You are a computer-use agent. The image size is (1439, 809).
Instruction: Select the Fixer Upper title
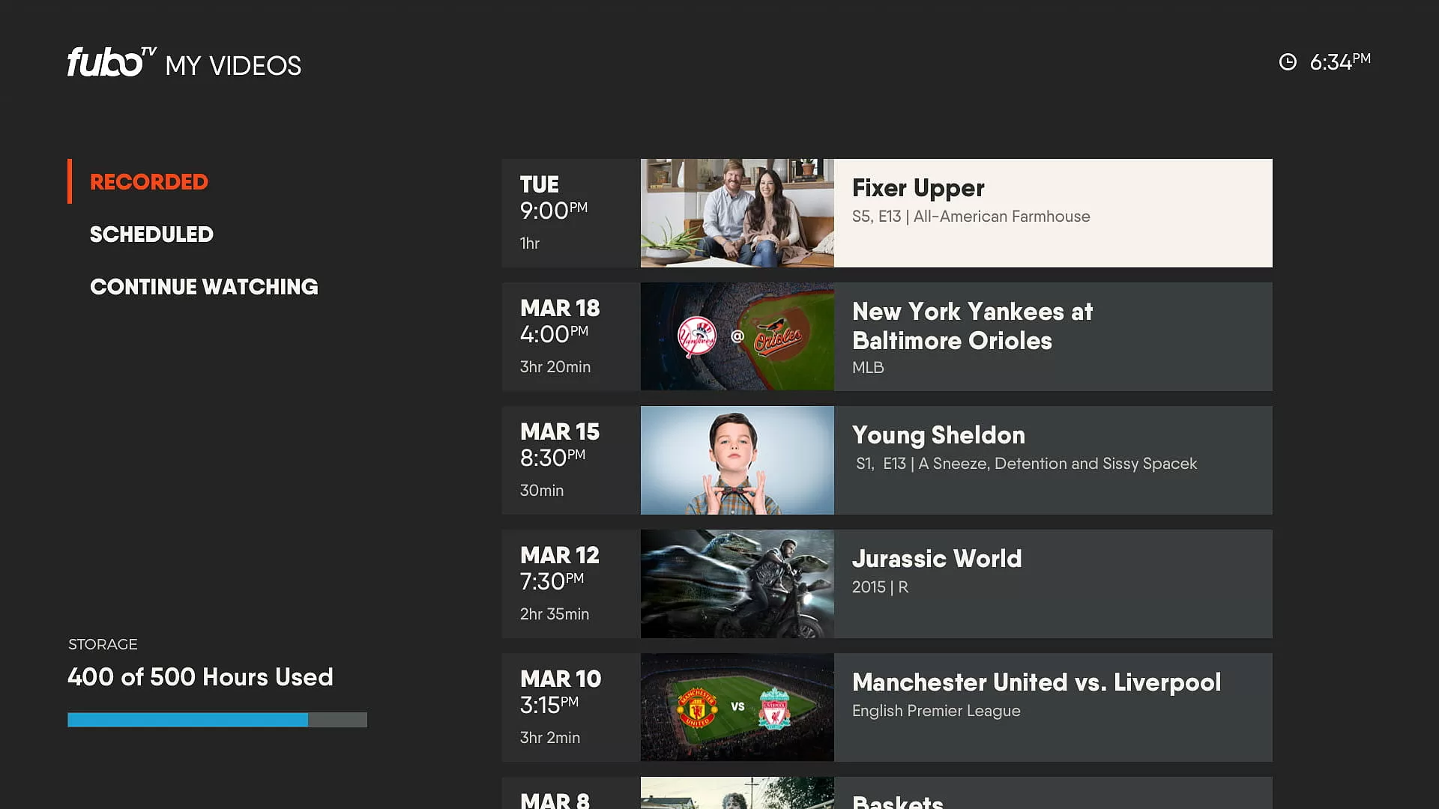coord(918,188)
